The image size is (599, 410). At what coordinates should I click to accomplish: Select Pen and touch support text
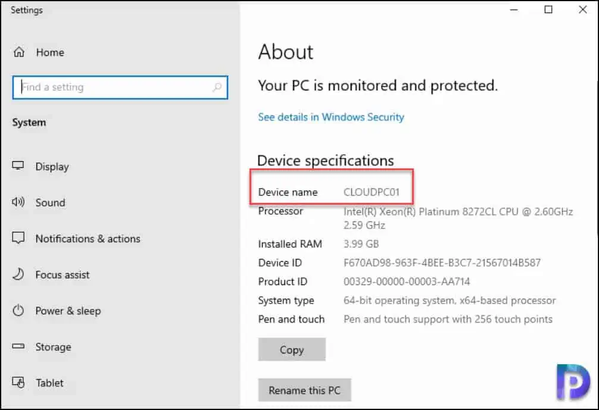coord(448,319)
